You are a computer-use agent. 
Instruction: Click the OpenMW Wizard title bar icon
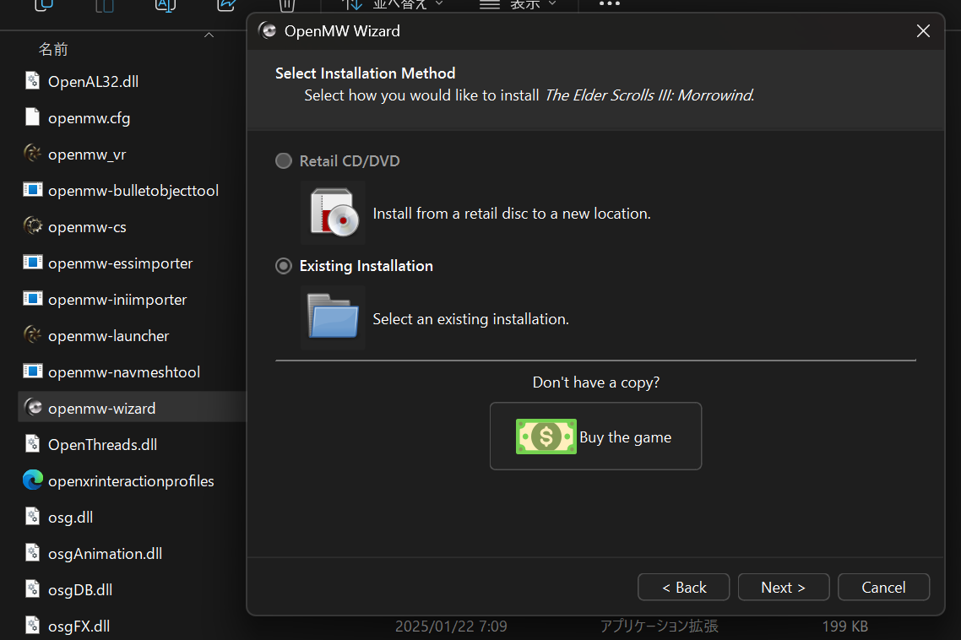pos(268,31)
